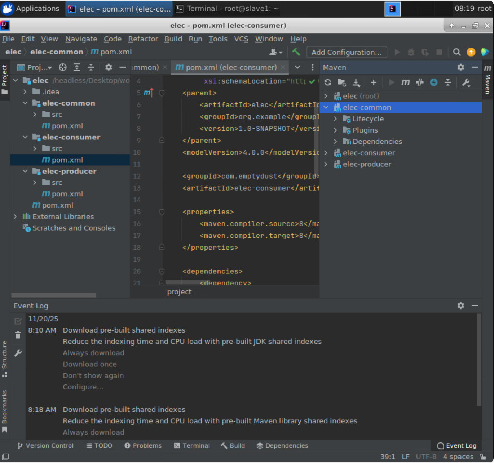Click the Build Project hammer icon

(x=296, y=52)
